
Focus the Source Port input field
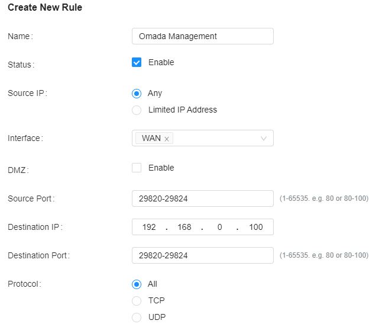202,198
